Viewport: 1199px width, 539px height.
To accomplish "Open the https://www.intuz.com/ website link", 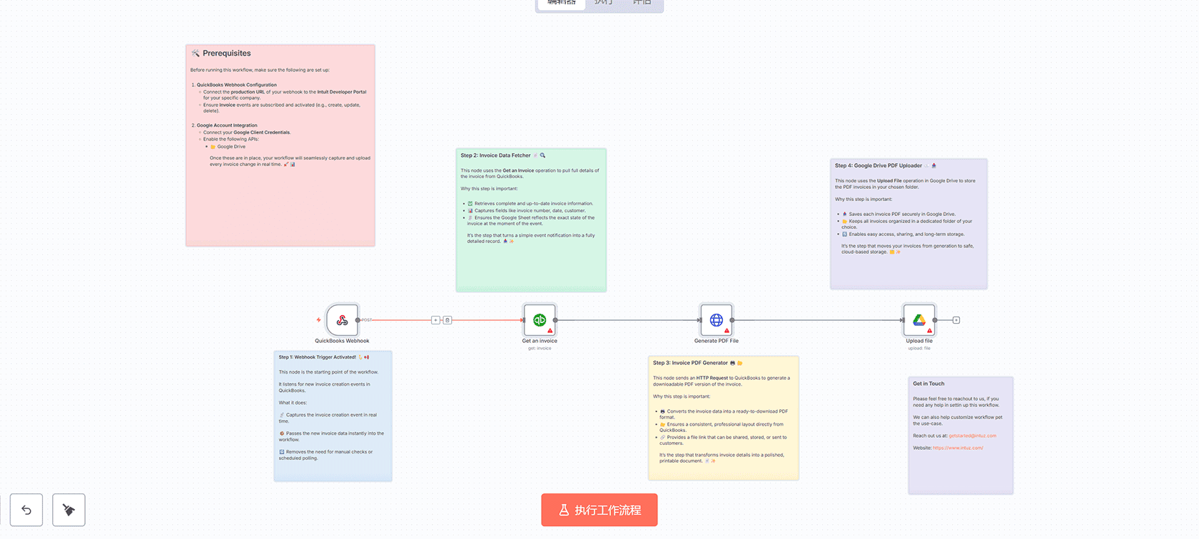I will tap(958, 448).
